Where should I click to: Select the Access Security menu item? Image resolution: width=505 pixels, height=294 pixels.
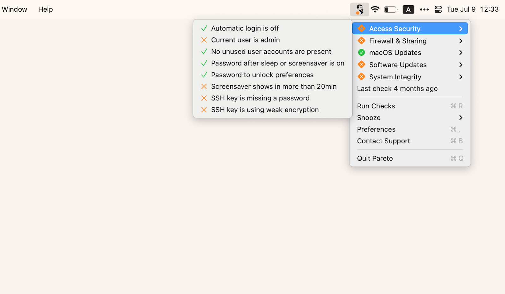(x=410, y=29)
